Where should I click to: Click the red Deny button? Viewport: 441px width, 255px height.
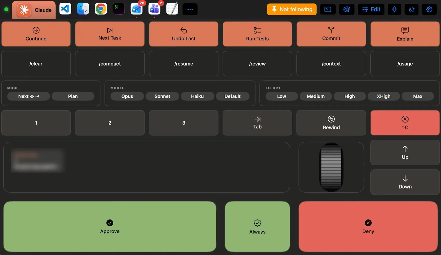(x=368, y=226)
